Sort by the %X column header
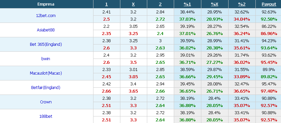Image resolution: width=281 pixels, height=123 pixels. (214, 4)
